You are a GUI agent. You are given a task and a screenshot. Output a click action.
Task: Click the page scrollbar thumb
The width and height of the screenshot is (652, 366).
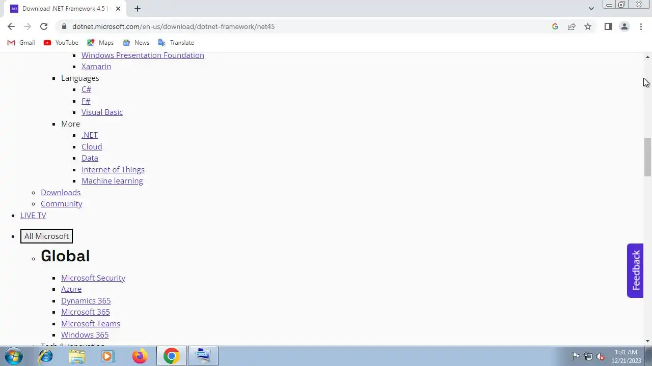click(647, 157)
